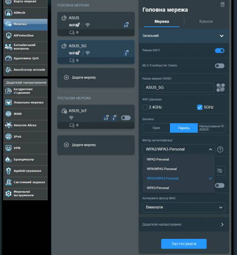Check the 2.4GHz band checkbox
This screenshot has height=255, width=237.
(145, 107)
